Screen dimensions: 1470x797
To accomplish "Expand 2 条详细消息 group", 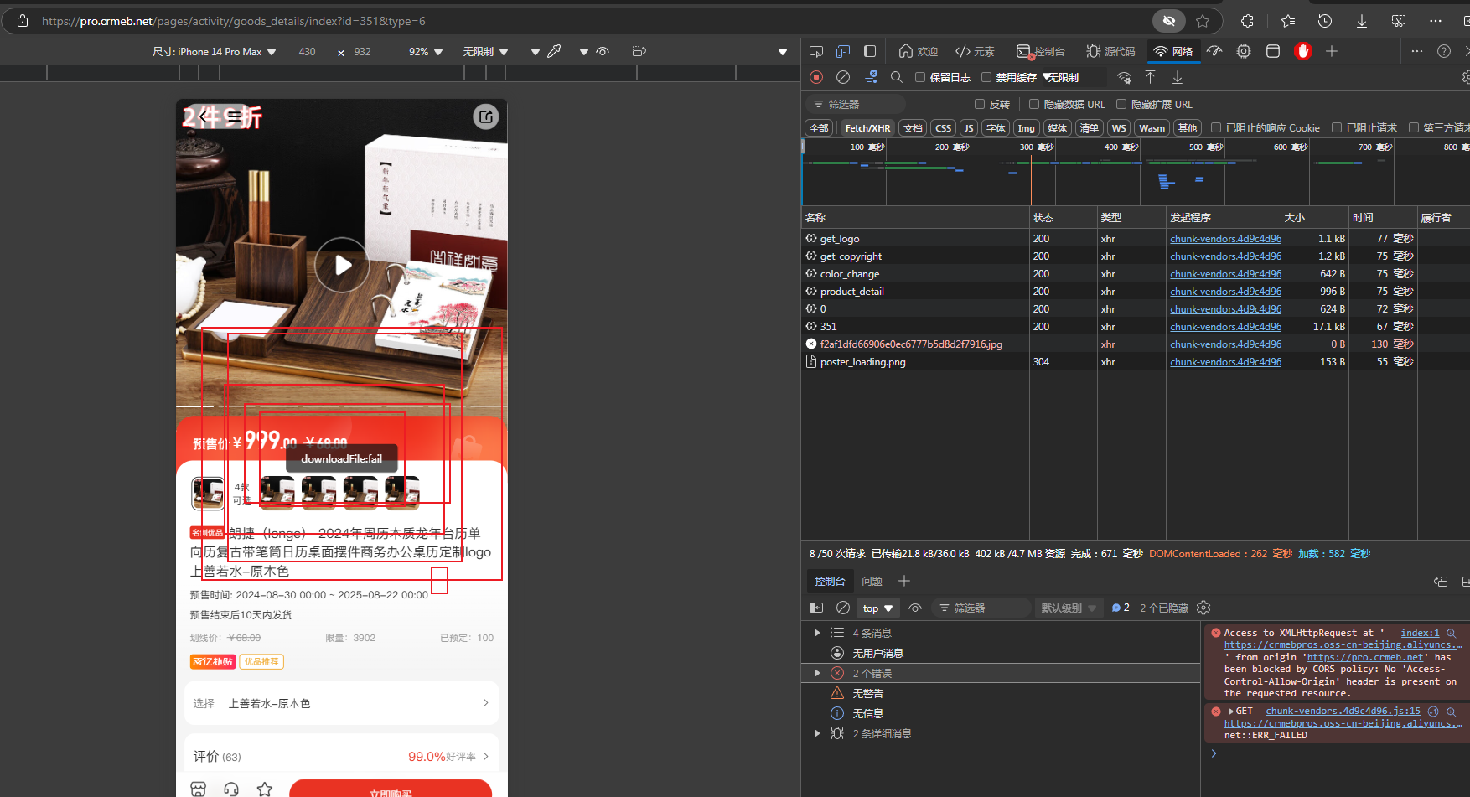I will click(817, 733).
